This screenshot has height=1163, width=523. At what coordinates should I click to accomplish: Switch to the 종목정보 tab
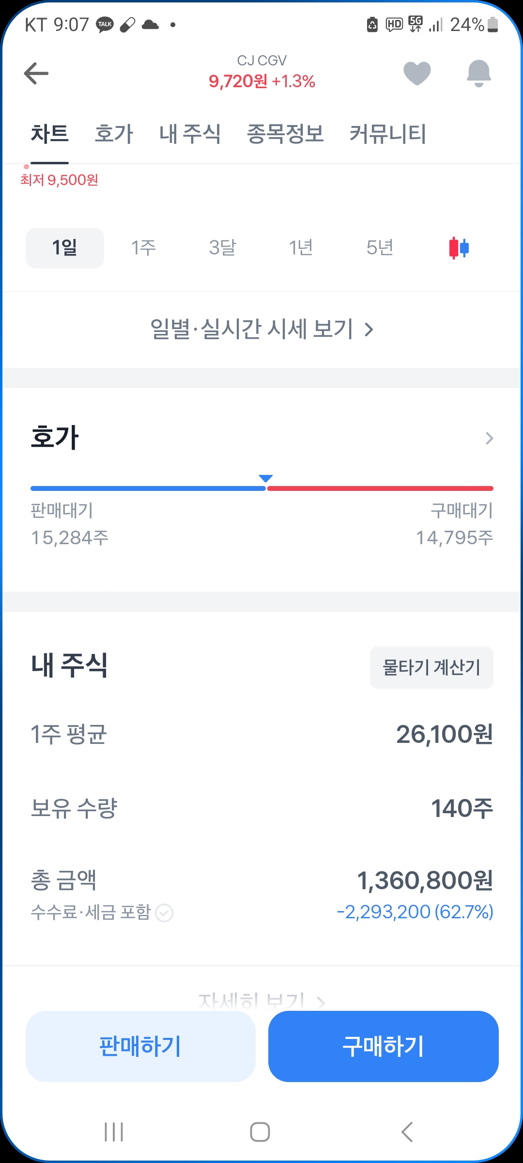coord(285,134)
